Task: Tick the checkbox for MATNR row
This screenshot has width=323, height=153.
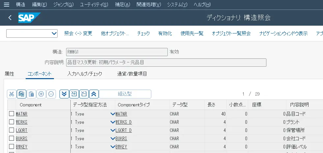Action: pyautogui.click(x=12, y=114)
